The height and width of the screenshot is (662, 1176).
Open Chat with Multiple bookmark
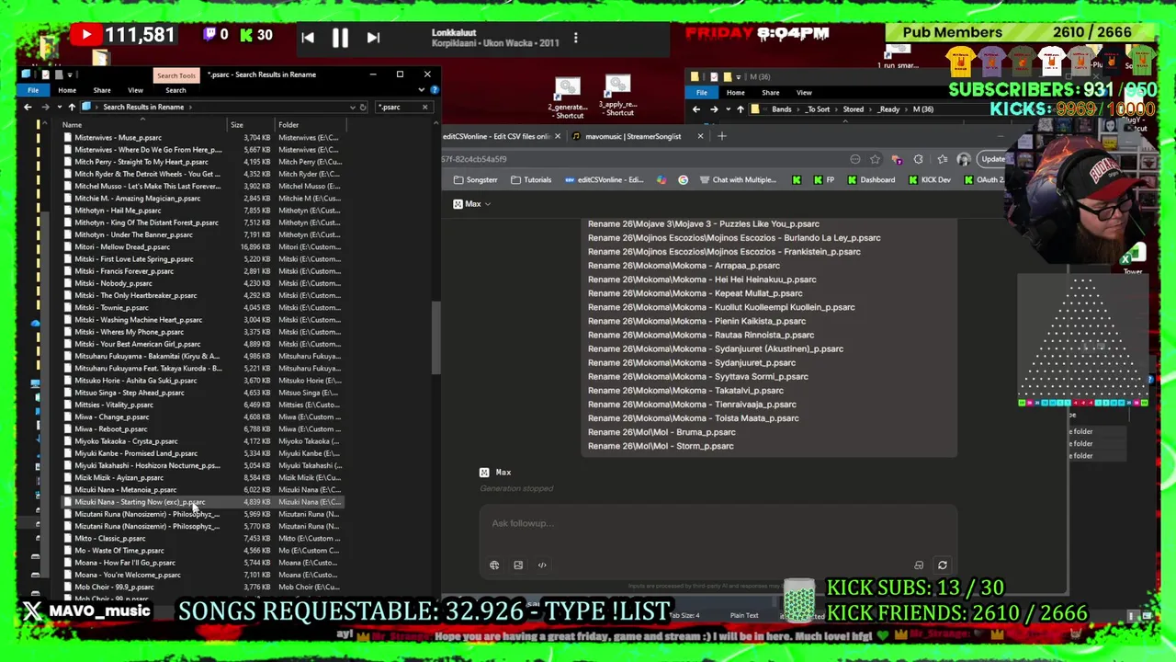tap(738, 180)
